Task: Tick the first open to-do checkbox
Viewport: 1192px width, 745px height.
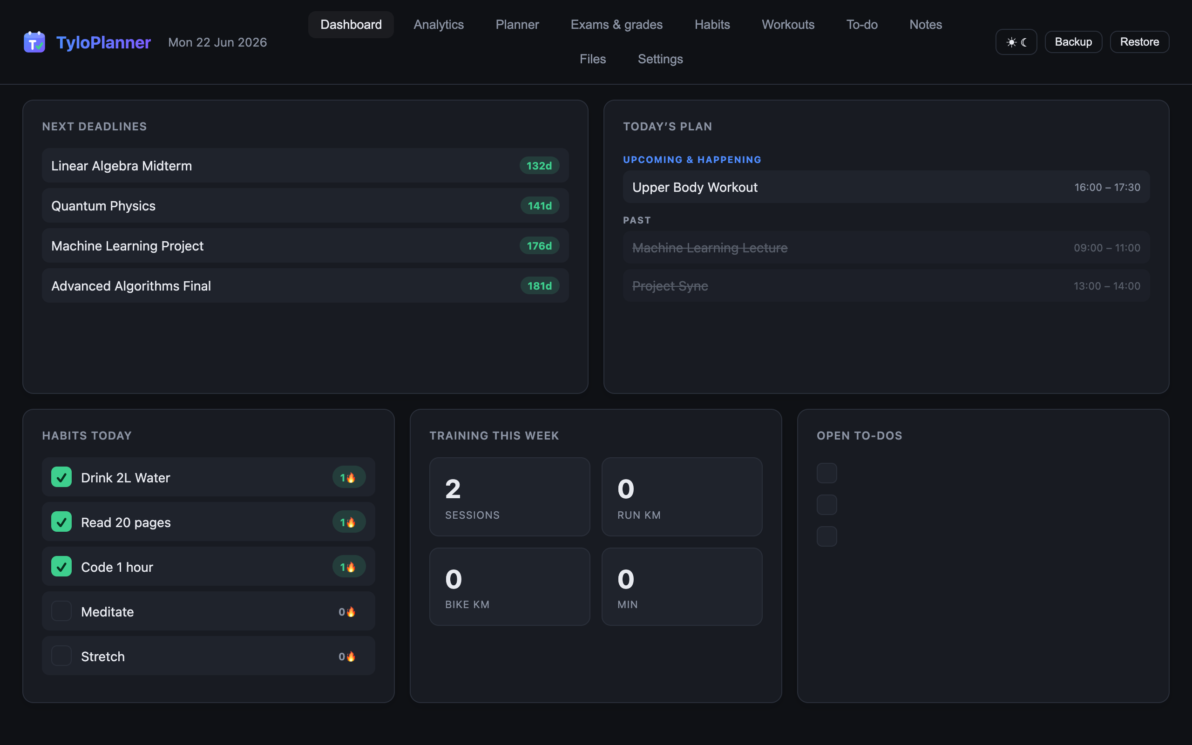Action: point(826,473)
